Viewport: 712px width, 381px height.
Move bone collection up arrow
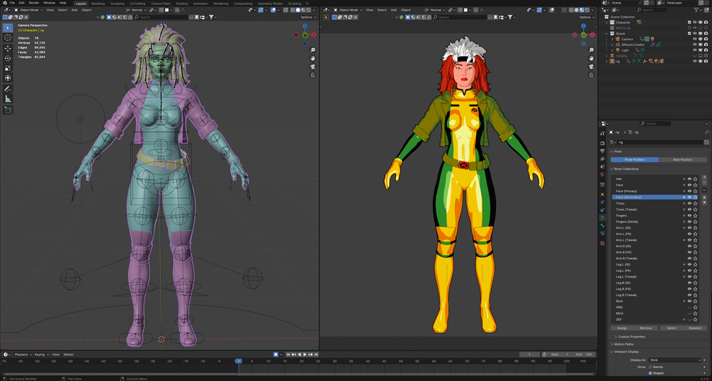(705, 198)
